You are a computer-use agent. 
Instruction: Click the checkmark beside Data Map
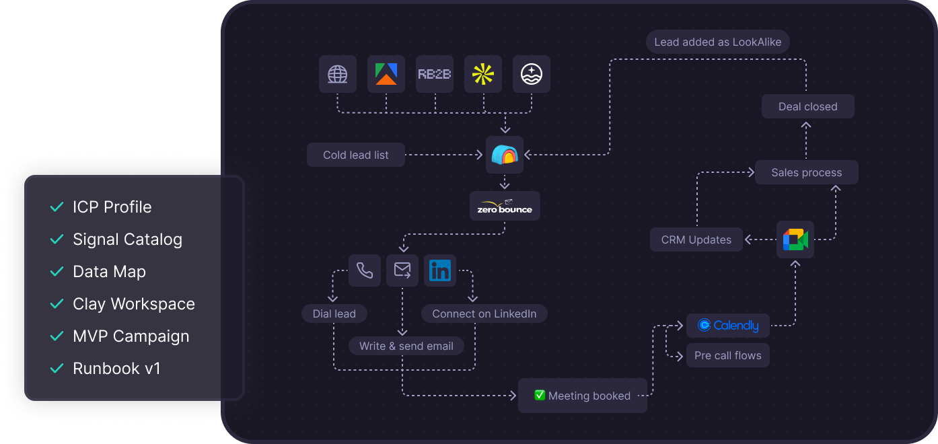click(x=57, y=272)
